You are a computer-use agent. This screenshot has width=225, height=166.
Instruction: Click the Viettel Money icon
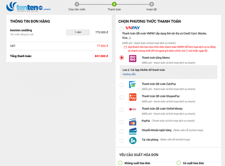coord(132,109)
